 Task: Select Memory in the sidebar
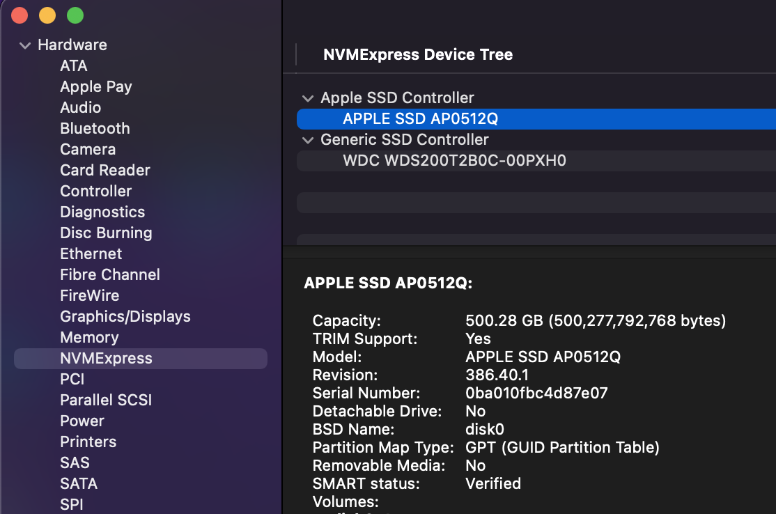point(90,337)
